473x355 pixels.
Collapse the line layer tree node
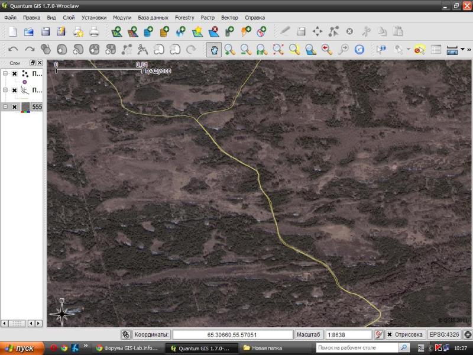pos(5,91)
